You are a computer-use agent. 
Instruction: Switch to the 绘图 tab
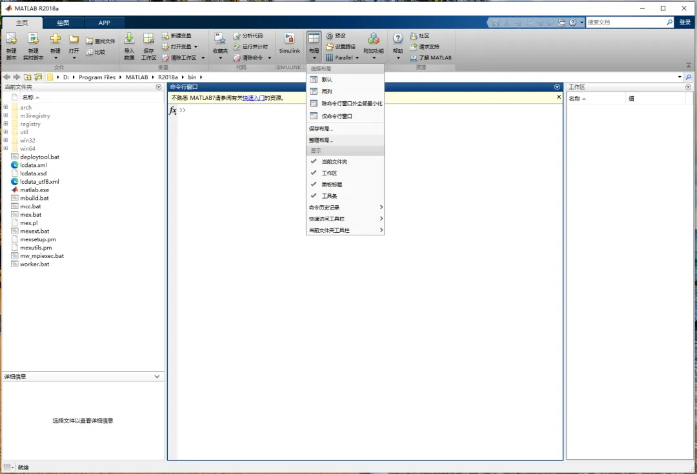pos(63,23)
